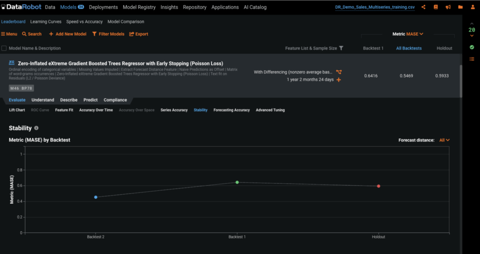Open the Metric MASE dropdown
This screenshot has height=254, width=480.
pos(408,34)
